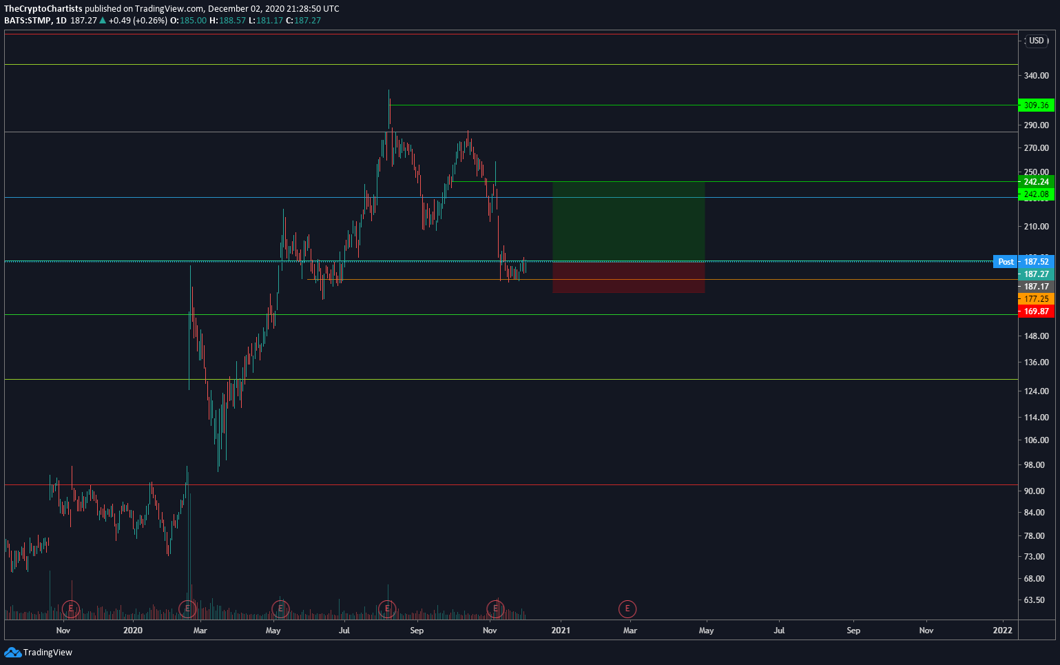Viewport: 1060px width, 665px height.
Task: Open the USD currency selector
Action: (1037, 41)
